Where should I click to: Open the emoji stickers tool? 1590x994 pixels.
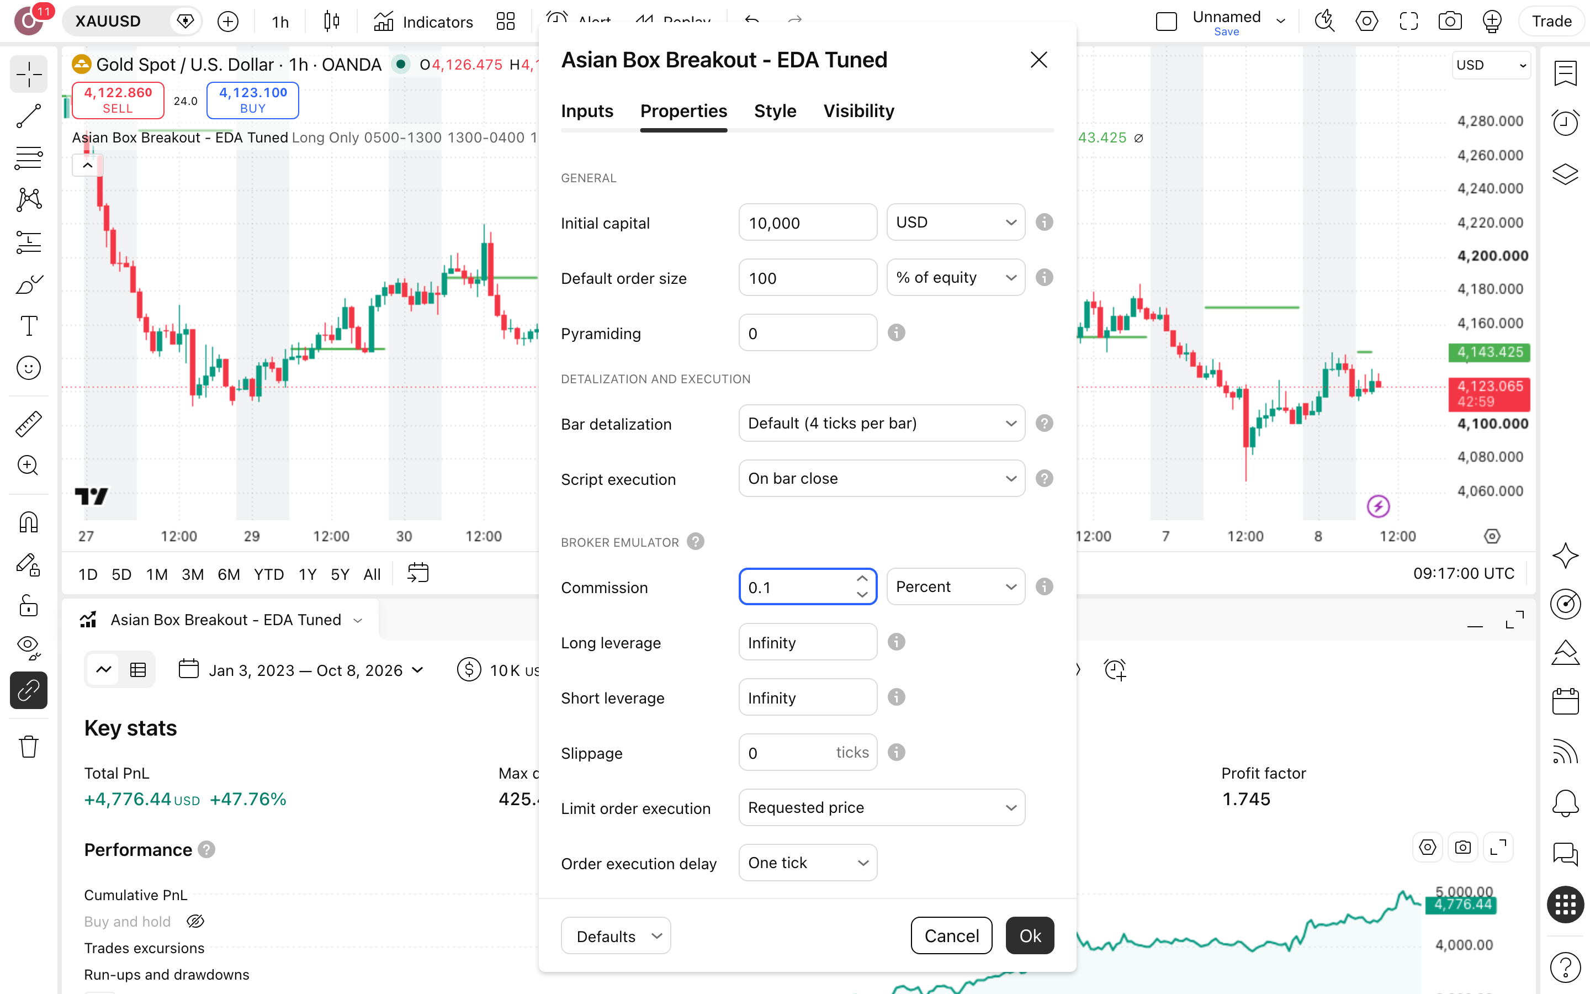tap(28, 368)
